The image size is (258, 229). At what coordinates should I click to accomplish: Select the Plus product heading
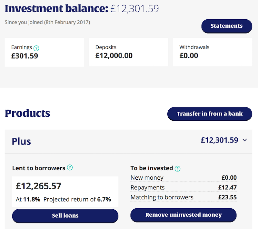[21, 141]
